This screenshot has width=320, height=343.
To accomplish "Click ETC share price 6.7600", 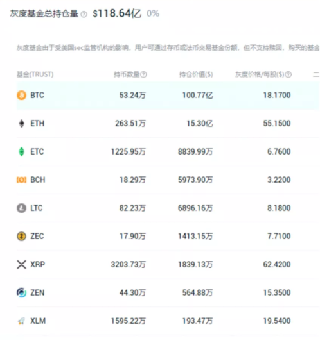I will 279,151.
